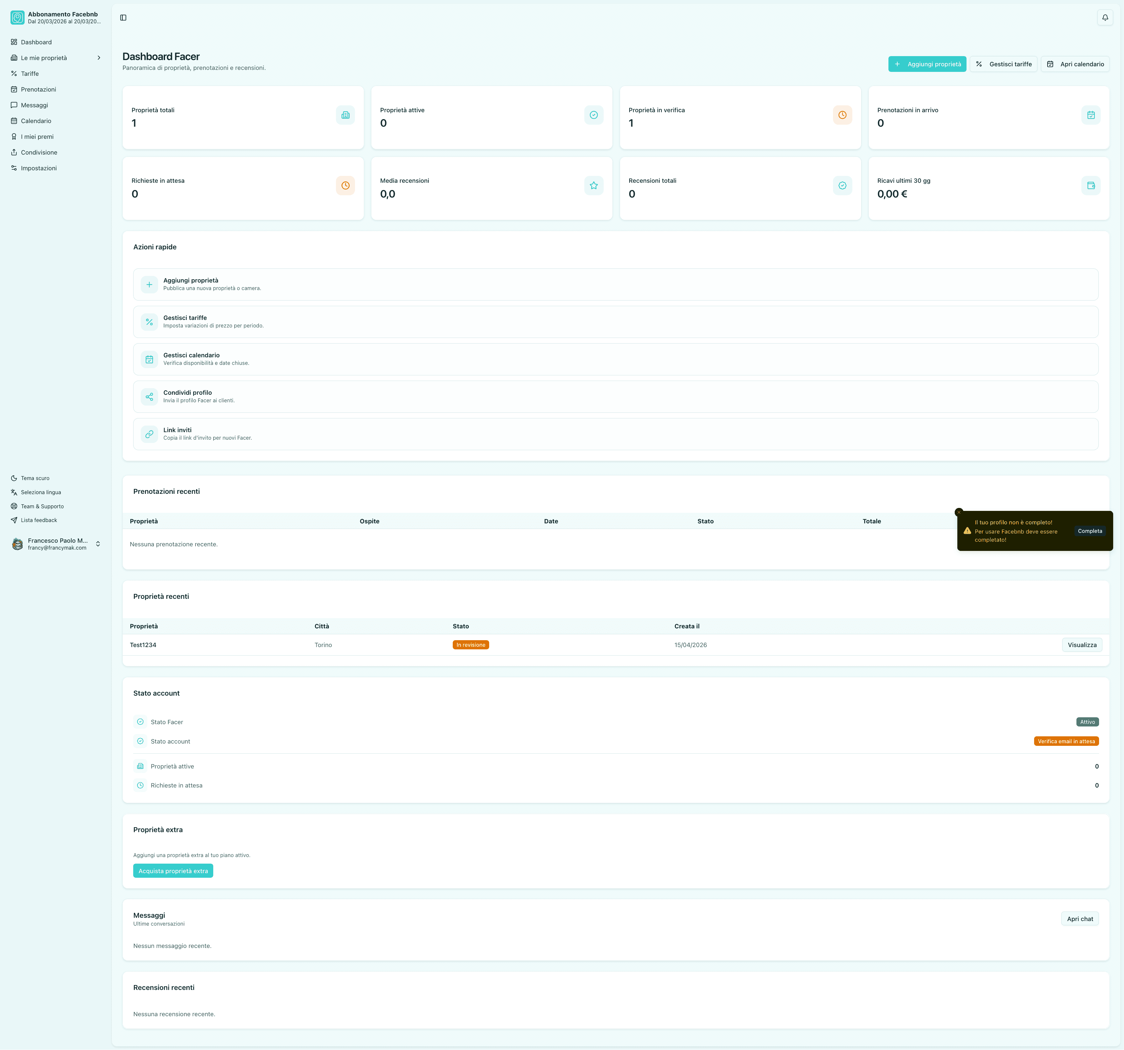Click the Torino city cell
Screen dimensions: 1124x1050
pyautogui.click(x=323, y=645)
